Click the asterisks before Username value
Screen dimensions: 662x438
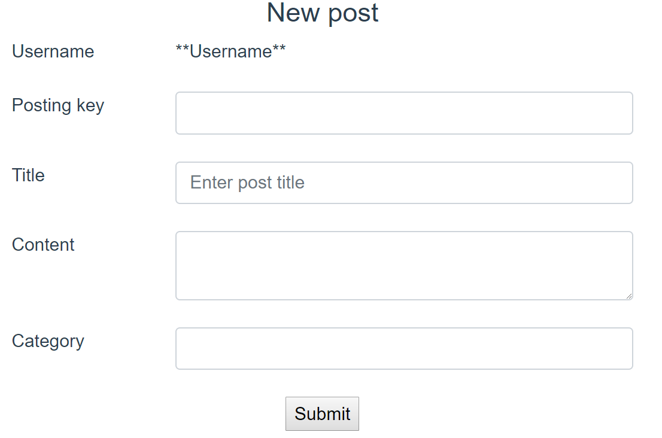coord(183,48)
